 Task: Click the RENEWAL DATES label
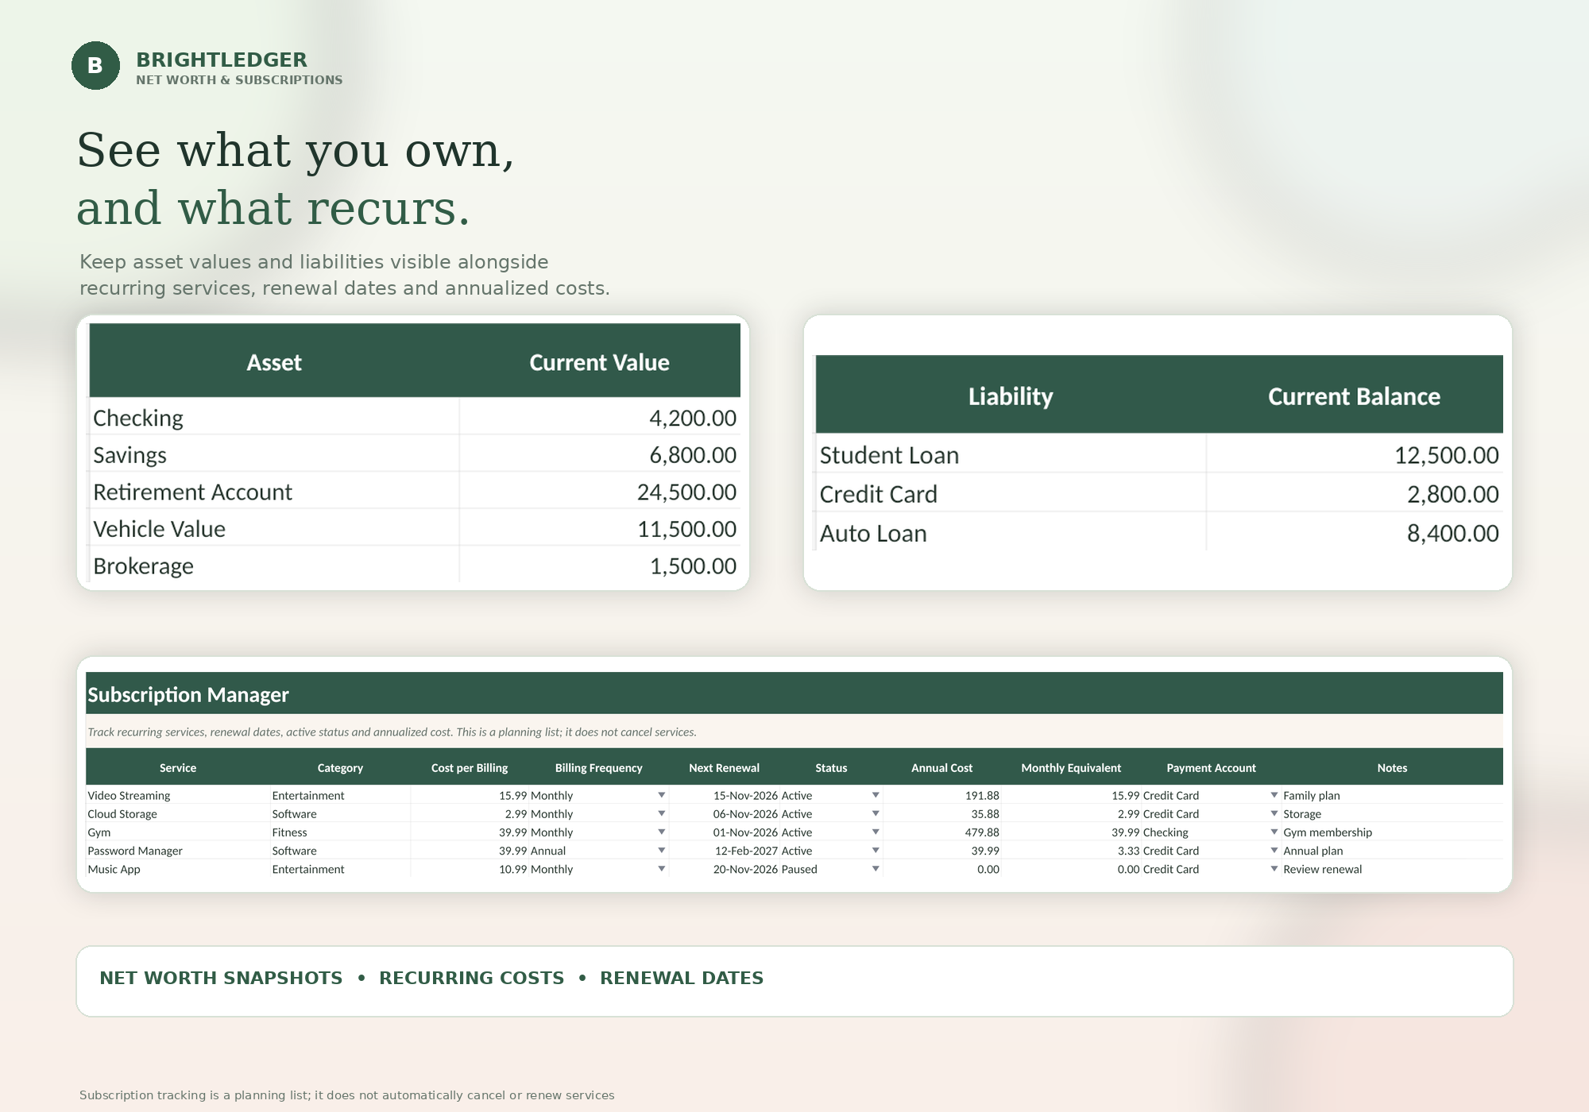tap(682, 978)
